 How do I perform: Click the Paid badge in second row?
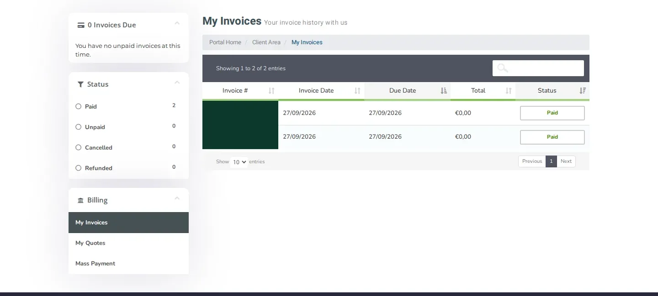click(x=552, y=137)
